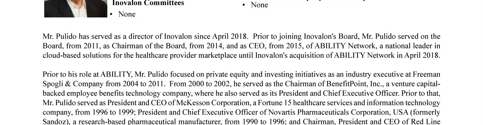Click the Inovalon Committees heading
This screenshot has height=125, width=483.
(148, 3)
